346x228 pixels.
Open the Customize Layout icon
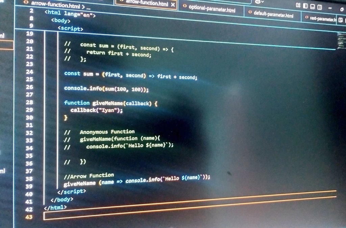coord(298,6)
